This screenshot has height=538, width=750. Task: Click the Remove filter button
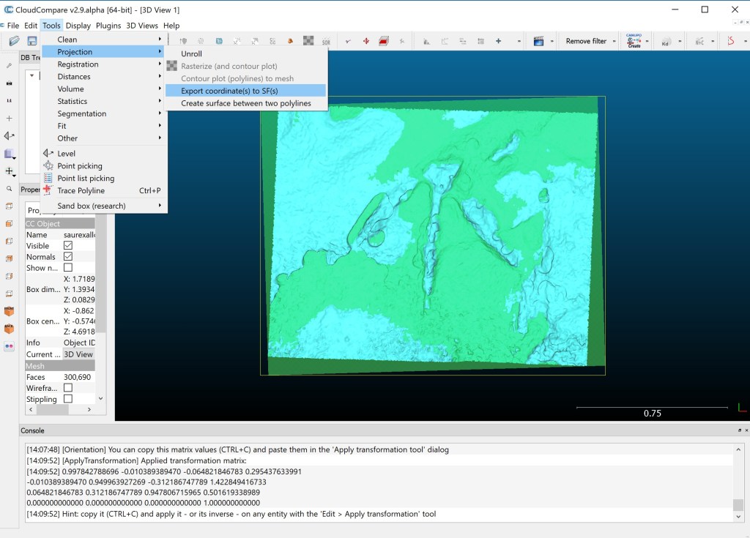[x=587, y=41]
